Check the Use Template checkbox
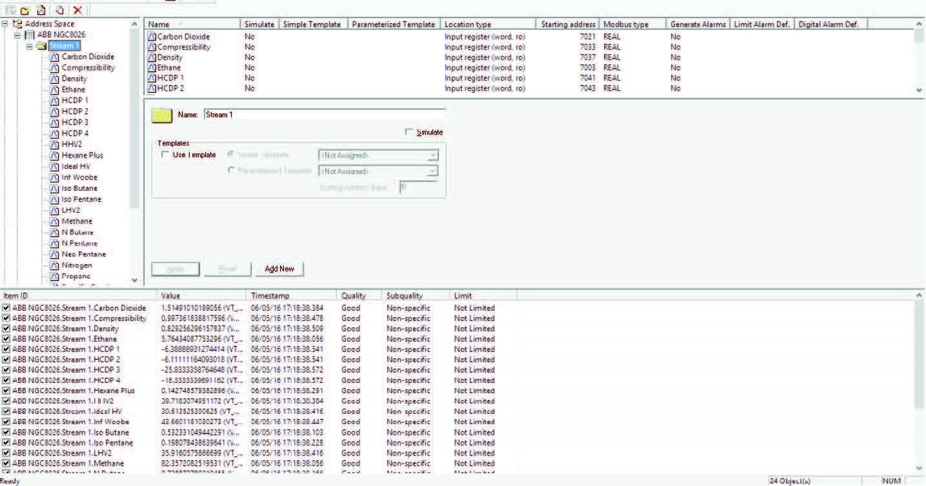926x486 pixels. 165,155
